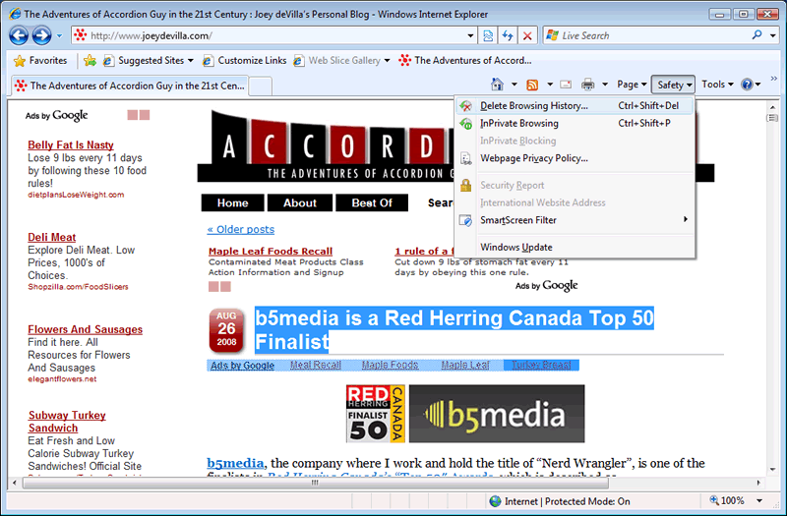The image size is (787, 516).
Task: Open the Customize Links favorite
Action: pos(244,61)
